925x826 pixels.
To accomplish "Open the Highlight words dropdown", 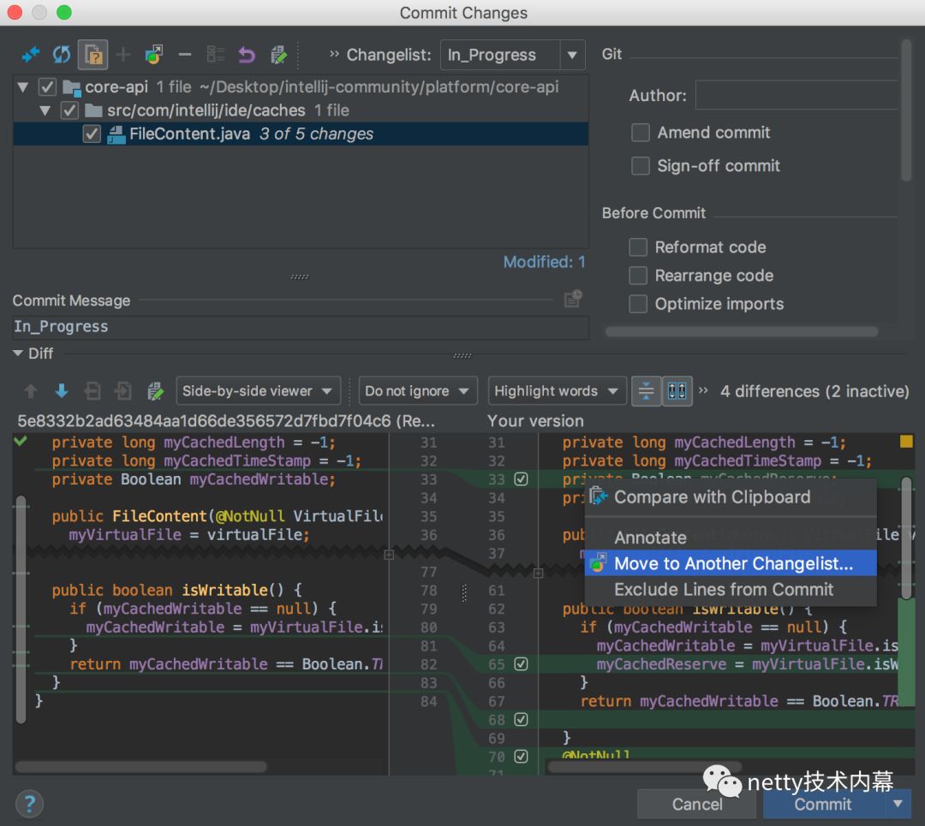I will click(557, 391).
